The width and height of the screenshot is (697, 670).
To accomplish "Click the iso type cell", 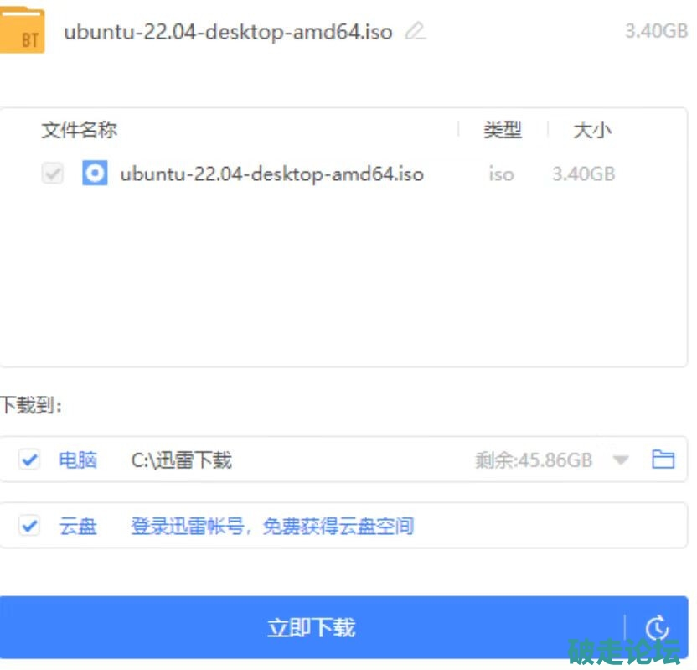I will pyautogui.click(x=502, y=174).
